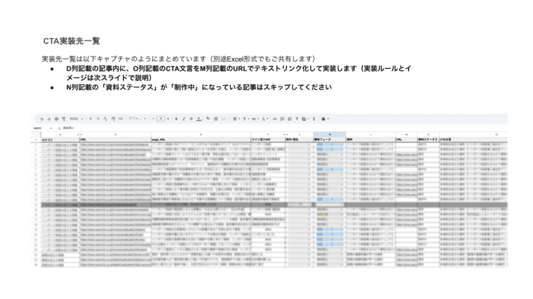Select column L header
The height and width of the screenshot is (299, 533).
371,134
